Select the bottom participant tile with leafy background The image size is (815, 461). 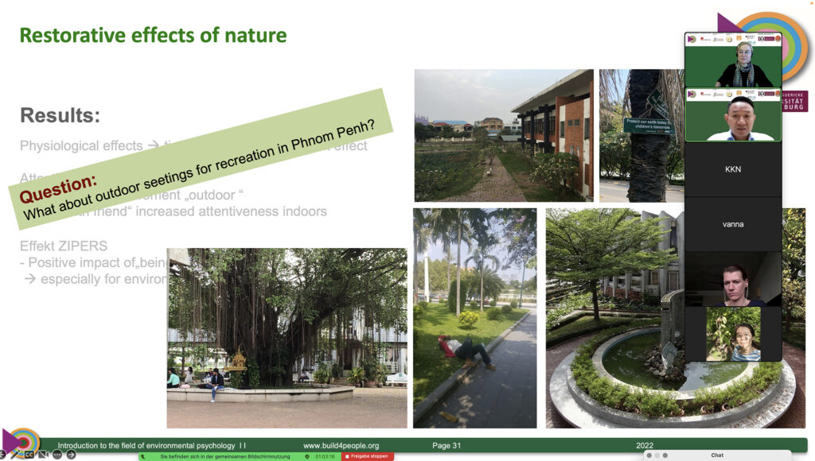[x=733, y=334]
